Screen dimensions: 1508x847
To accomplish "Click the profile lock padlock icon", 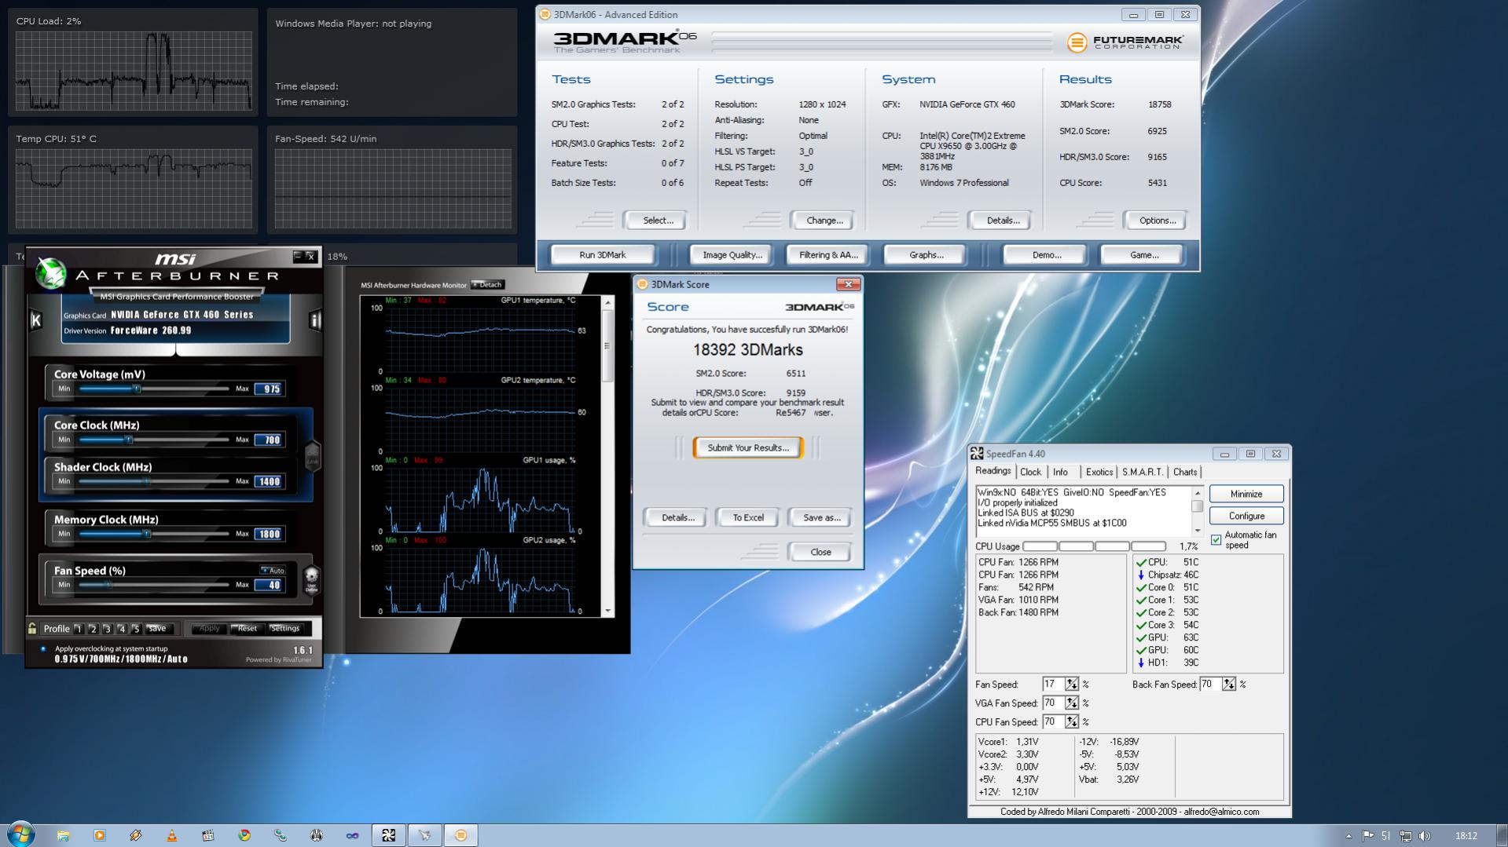I will tap(32, 628).
